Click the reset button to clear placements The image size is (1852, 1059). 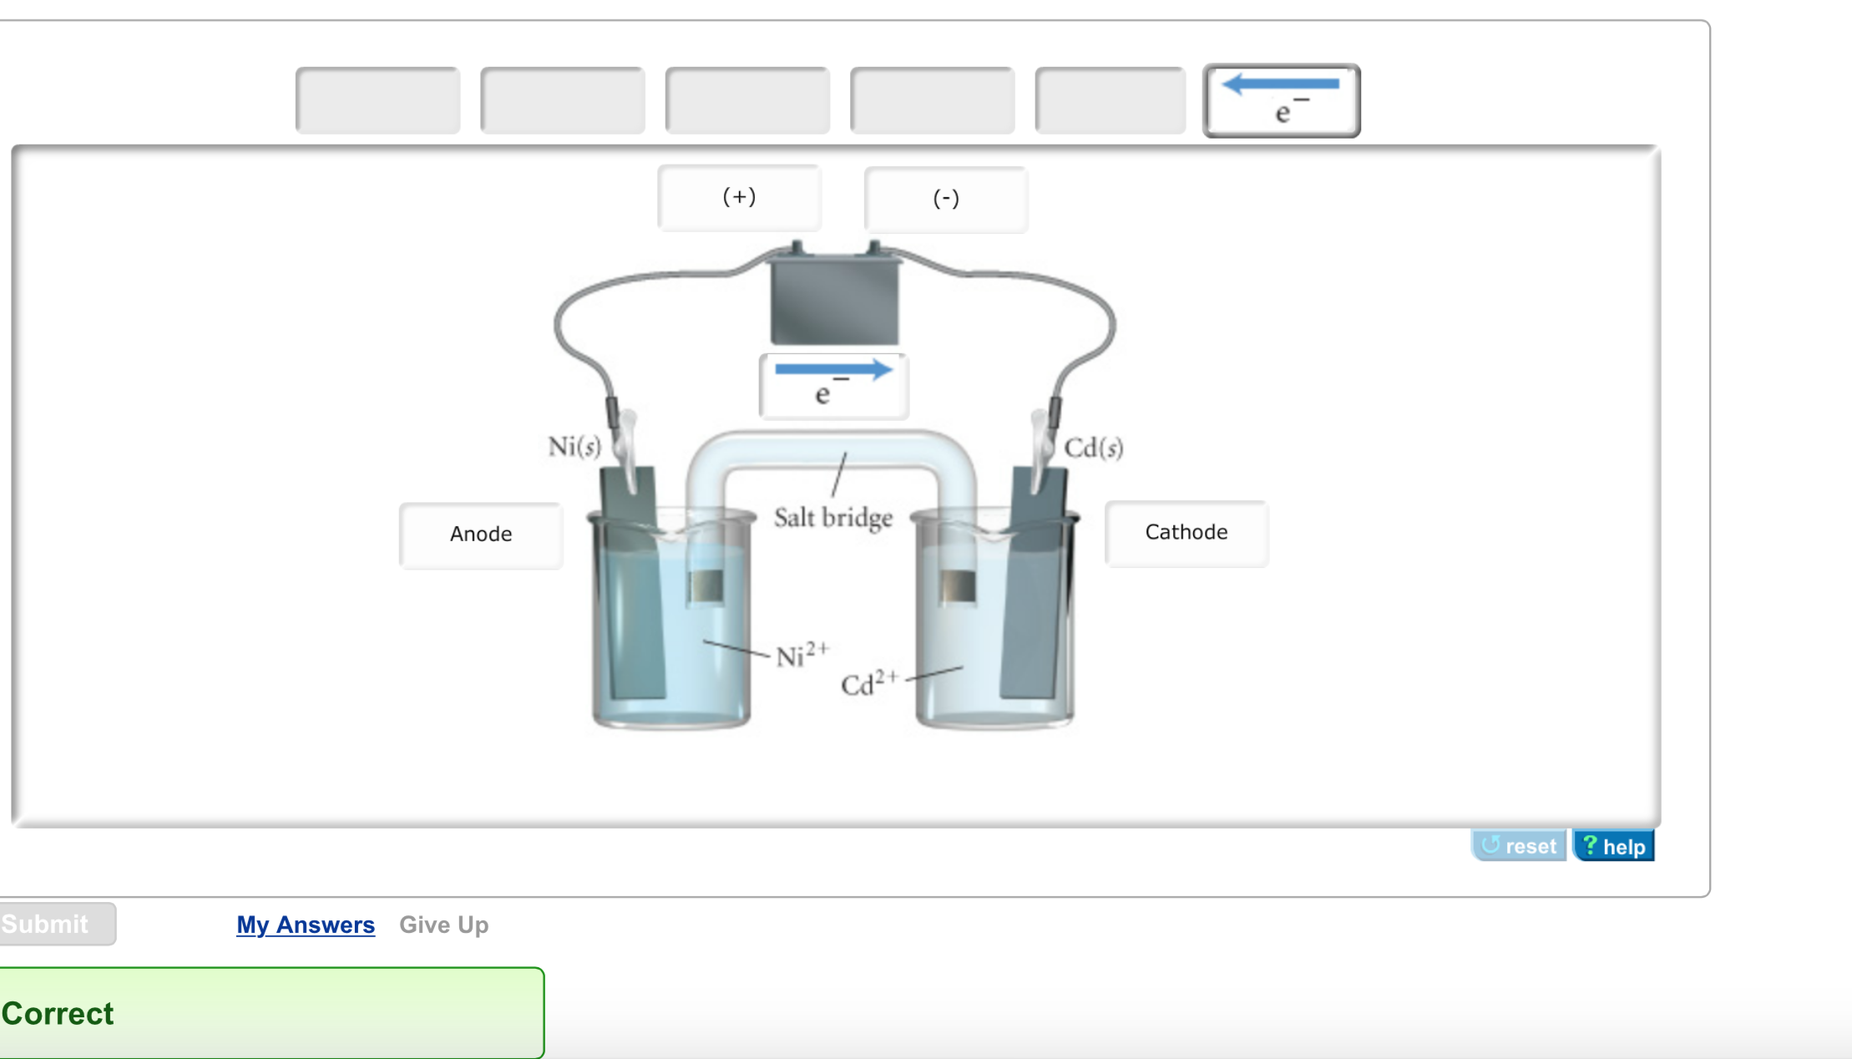[x=1520, y=845]
